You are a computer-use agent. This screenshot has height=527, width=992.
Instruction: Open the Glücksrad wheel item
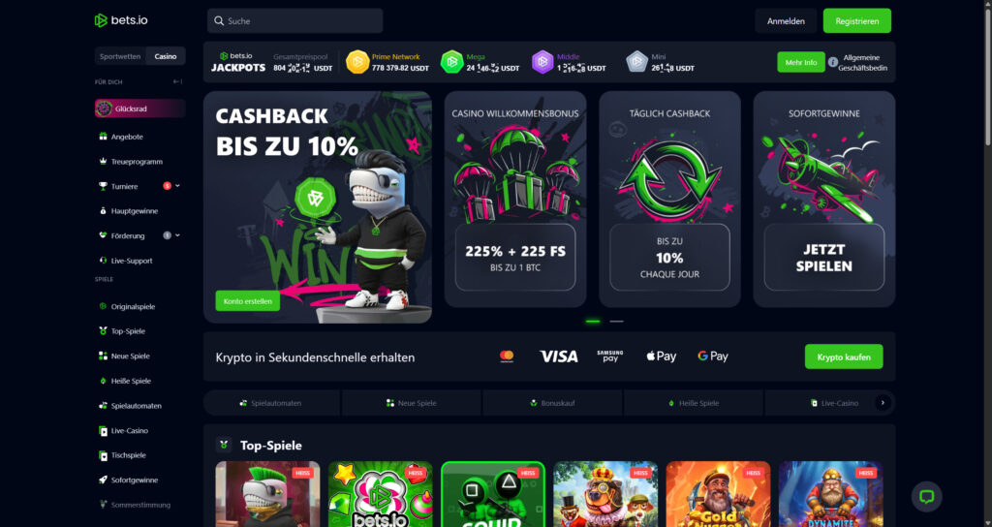click(139, 108)
